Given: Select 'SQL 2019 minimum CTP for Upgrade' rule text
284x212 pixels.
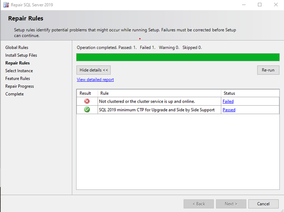Looking at the screenshot, I should coord(157,110).
